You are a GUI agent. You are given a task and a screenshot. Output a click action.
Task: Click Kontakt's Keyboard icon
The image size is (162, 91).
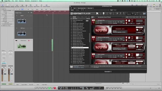tap(110, 13)
